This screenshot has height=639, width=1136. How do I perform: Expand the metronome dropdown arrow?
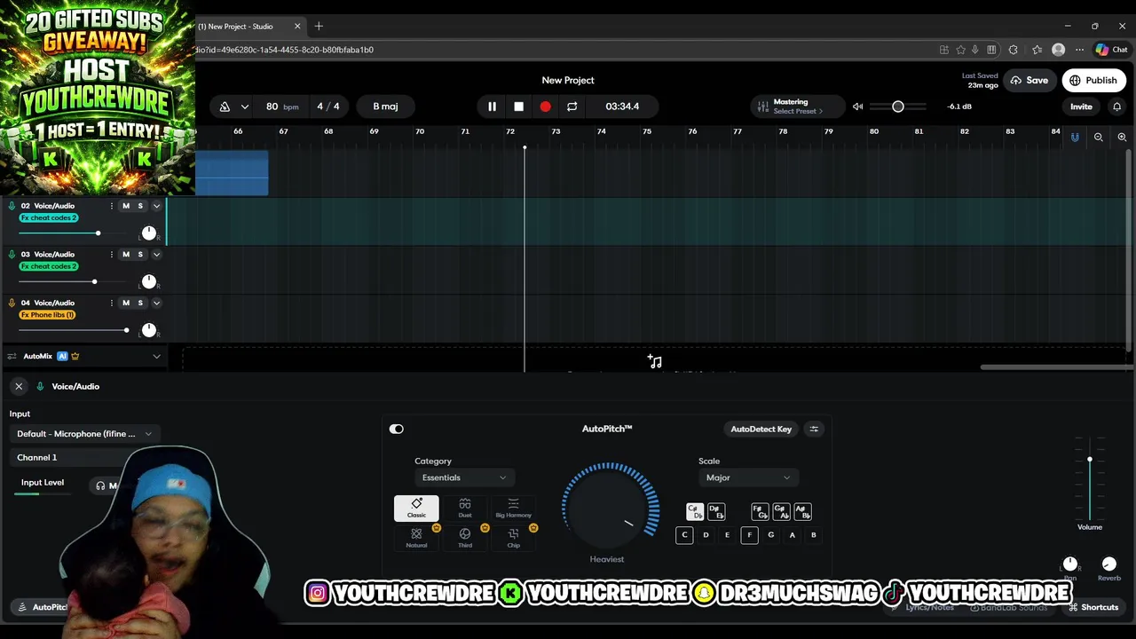pos(244,106)
